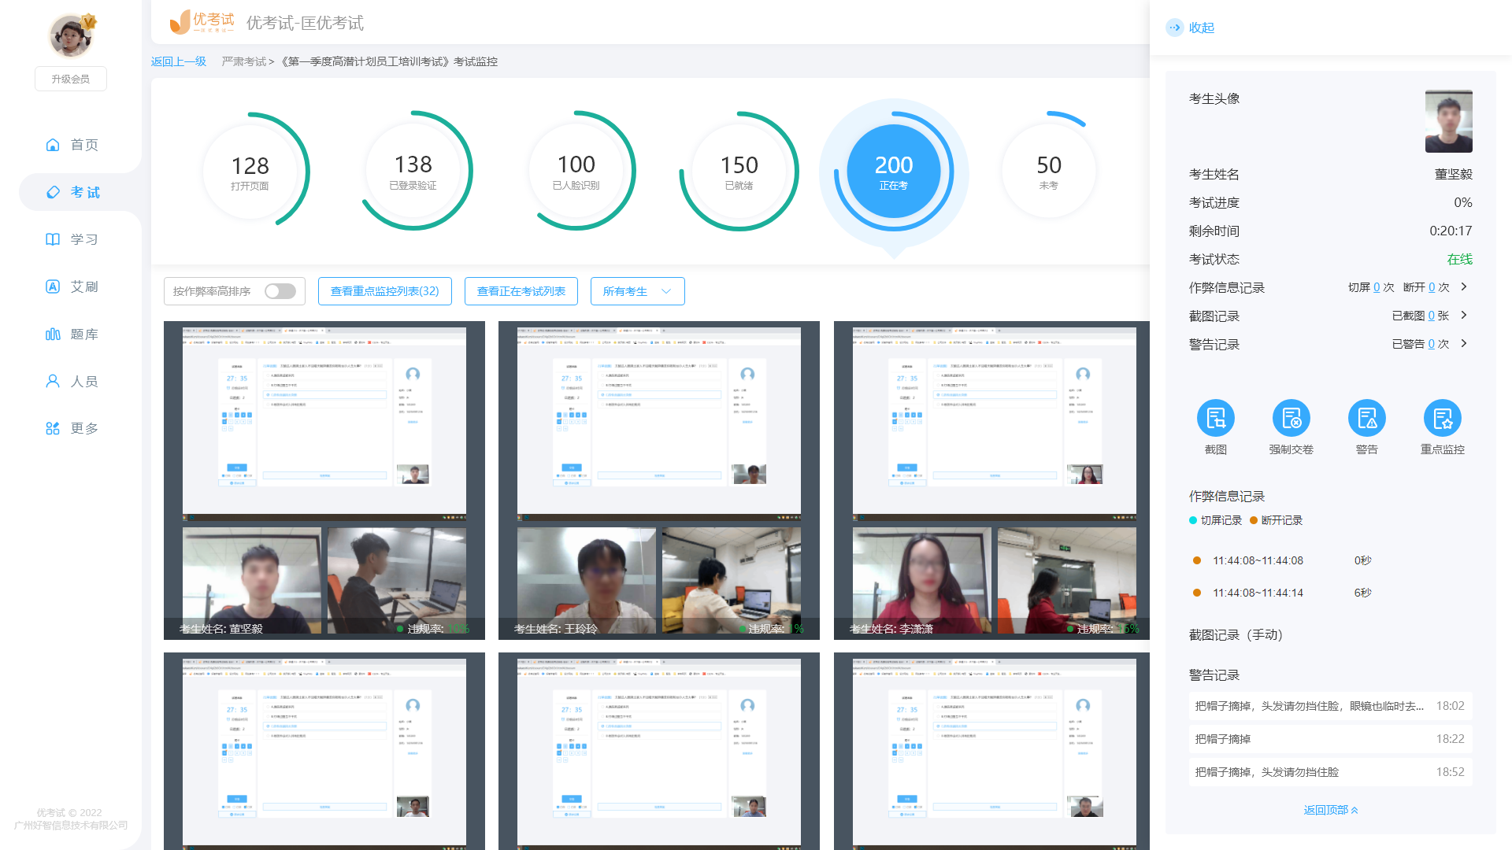The width and height of the screenshot is (1512, 850).
Task: Expand 警告记录 row chevron
Action: [x=1464, y=344]
